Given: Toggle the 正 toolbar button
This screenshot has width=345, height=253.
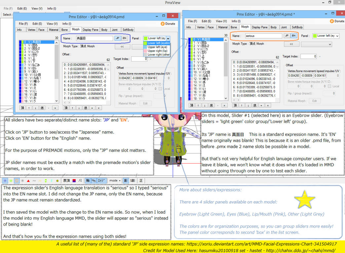Looking at the screenshot, I should pos(141,181).
